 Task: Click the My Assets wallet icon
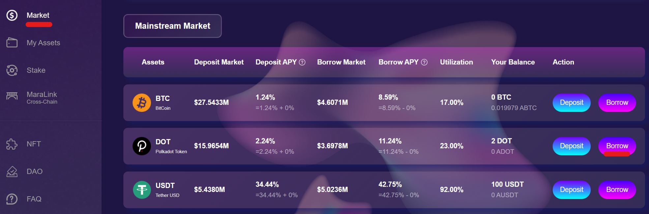point(12,42)
